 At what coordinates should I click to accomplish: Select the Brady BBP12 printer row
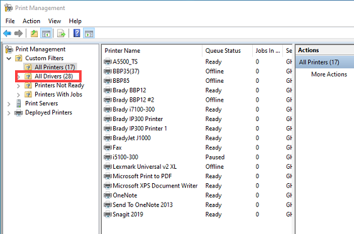pos(130,90)
